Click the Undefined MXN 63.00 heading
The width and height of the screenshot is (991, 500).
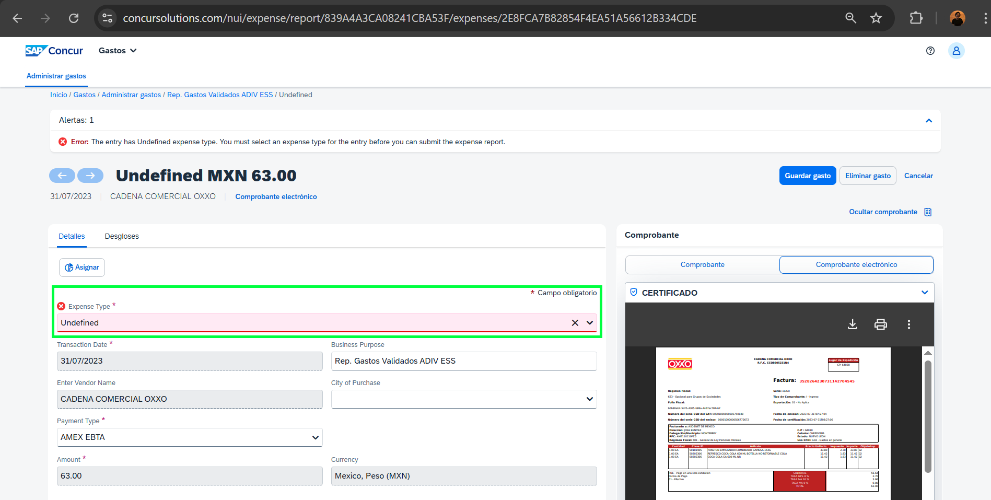coord(206,176)
